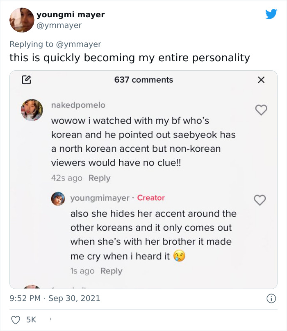
Task: Click the 637 comments header text
Action: click(x=143, y=80)
